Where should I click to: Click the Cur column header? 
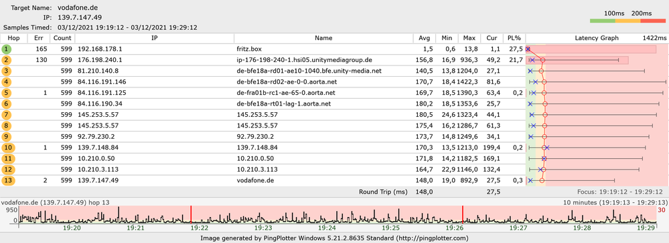[x=492, y=38]
